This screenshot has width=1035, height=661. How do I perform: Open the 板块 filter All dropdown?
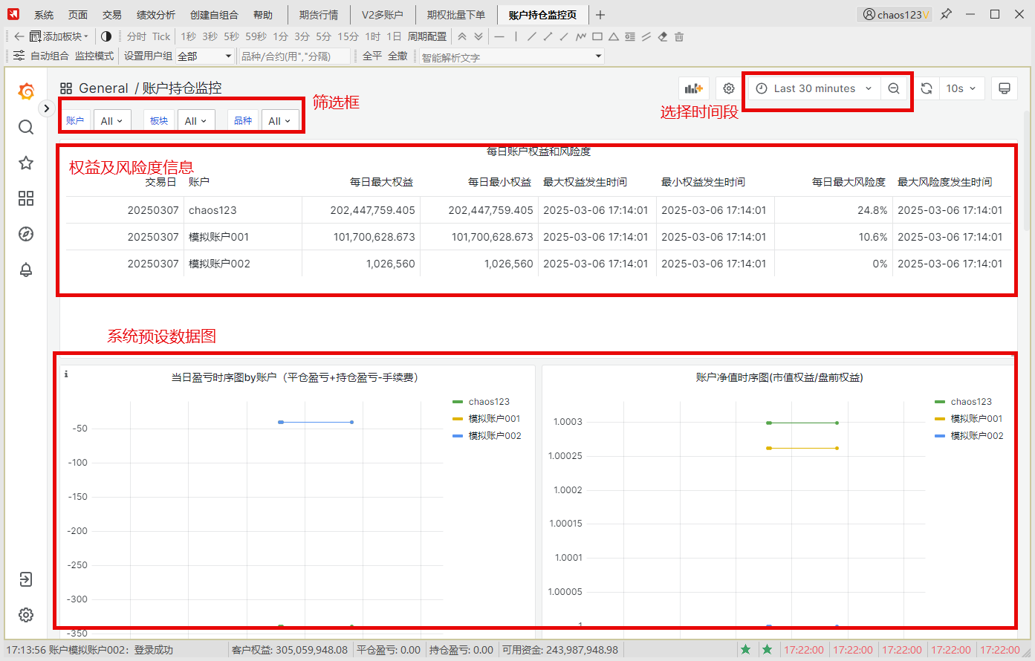(x=196, y=121)
